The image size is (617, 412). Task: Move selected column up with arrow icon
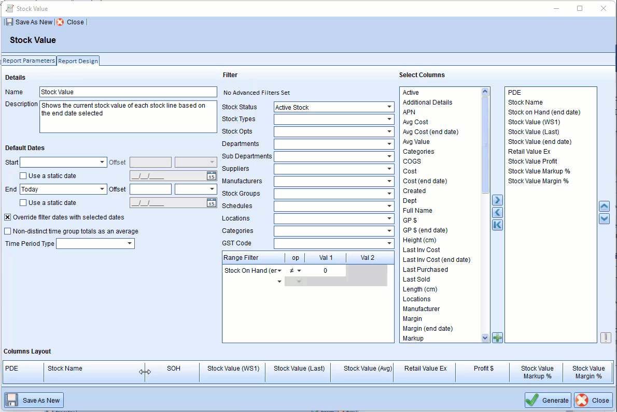pyautogui.click(x=604, y=206)
